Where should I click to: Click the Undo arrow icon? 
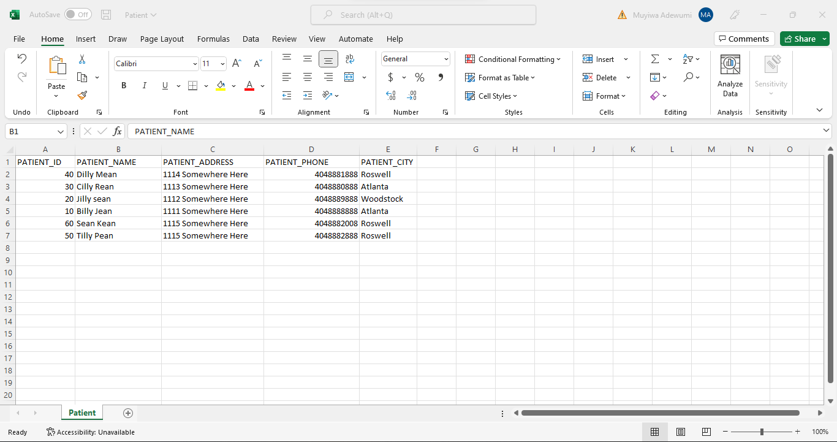pos(21,59)
